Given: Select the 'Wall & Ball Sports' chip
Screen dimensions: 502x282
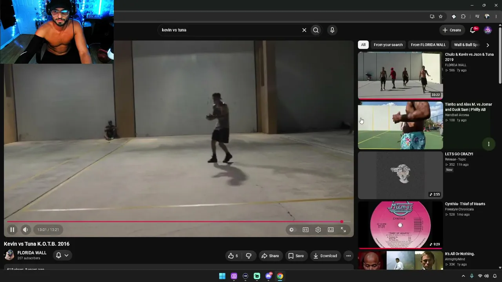Looking at the screenshot, I should (466, 45).
